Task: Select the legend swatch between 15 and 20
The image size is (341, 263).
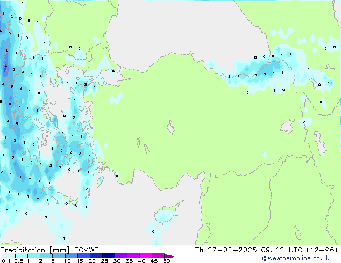Action: [83, 256]
